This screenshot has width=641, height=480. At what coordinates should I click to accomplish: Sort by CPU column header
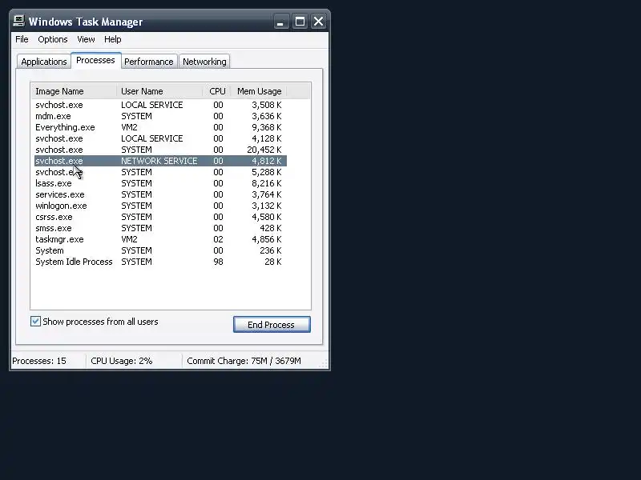pyautogui.click(x=217, y=91)
